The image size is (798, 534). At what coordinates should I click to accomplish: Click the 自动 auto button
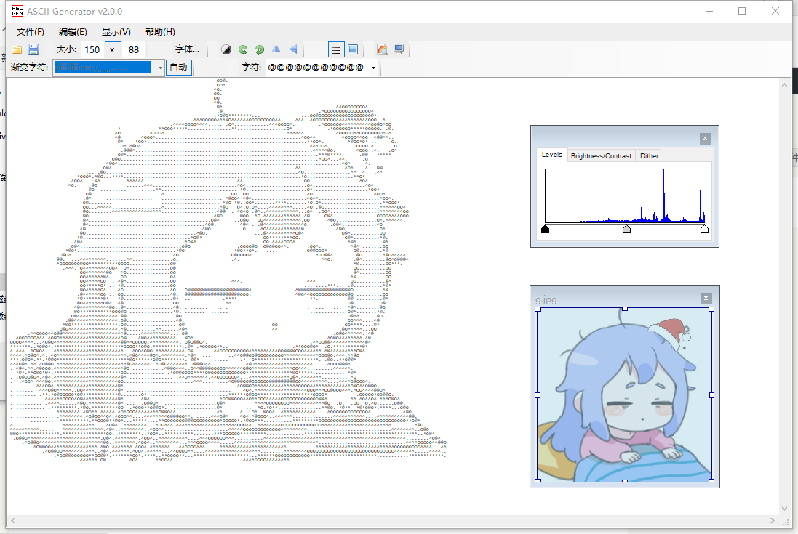point(179,68)
